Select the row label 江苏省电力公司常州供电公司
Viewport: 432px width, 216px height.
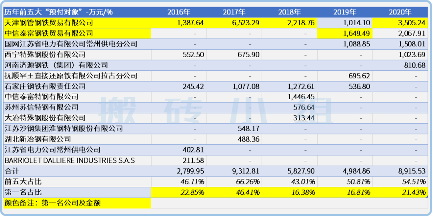tap(53, 150)
